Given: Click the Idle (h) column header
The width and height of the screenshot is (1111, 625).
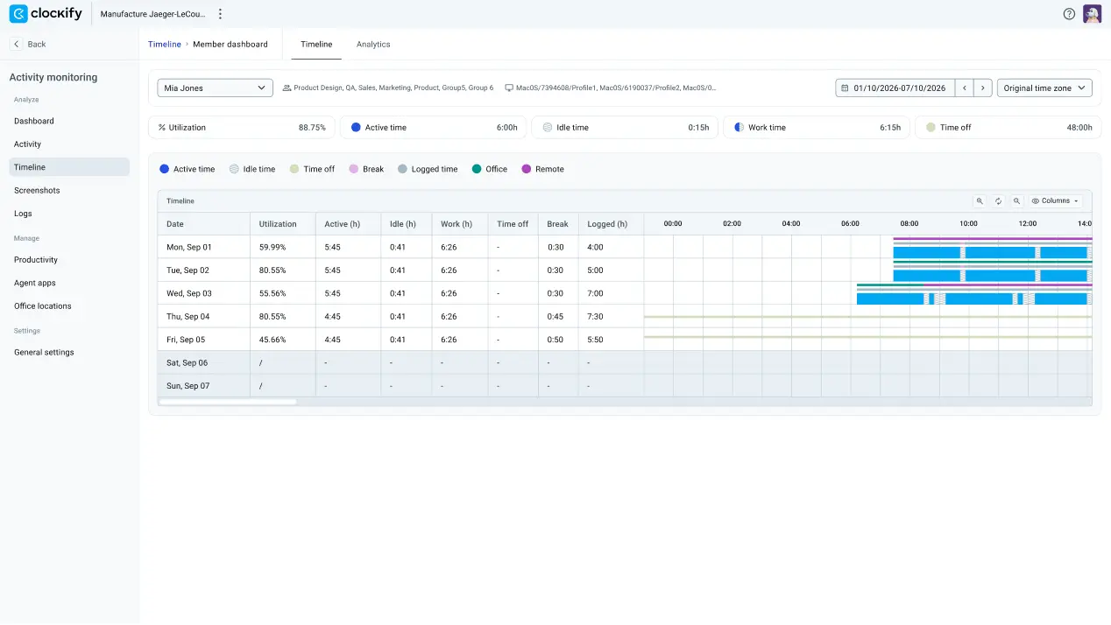Looking at the screenshot, I should [x=407, y=224].
